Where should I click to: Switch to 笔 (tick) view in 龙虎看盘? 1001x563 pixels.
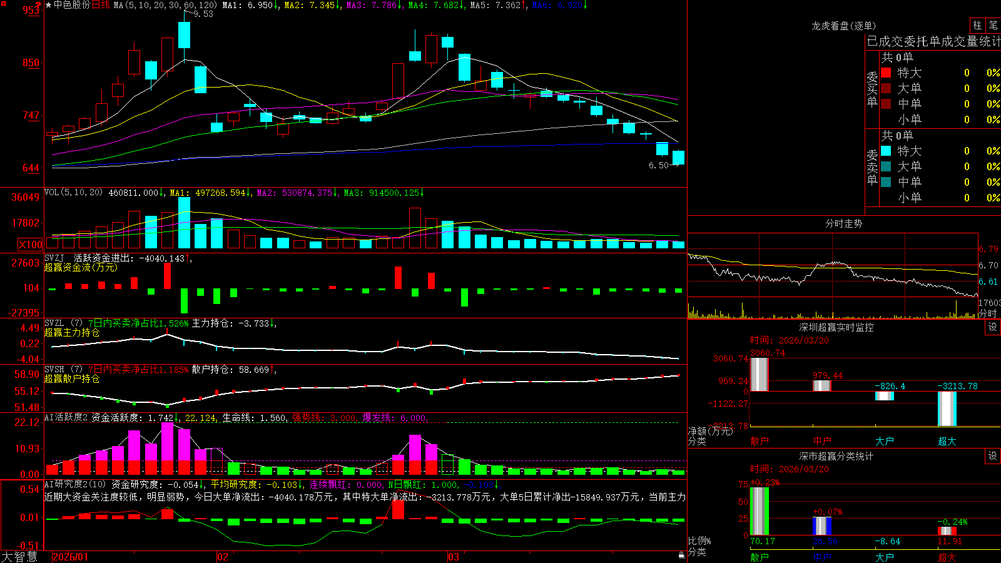coord(993,26)
